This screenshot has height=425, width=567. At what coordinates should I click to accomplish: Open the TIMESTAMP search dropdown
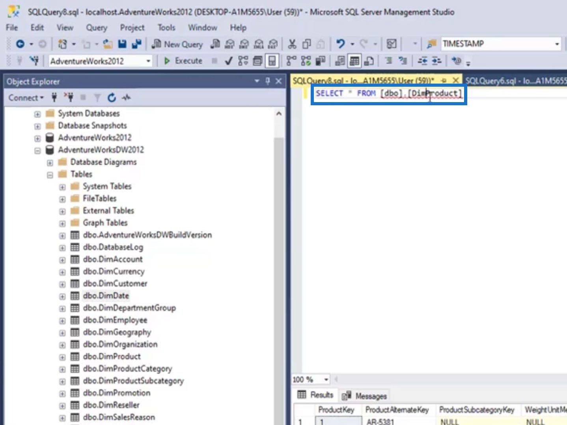coord(557,44)
